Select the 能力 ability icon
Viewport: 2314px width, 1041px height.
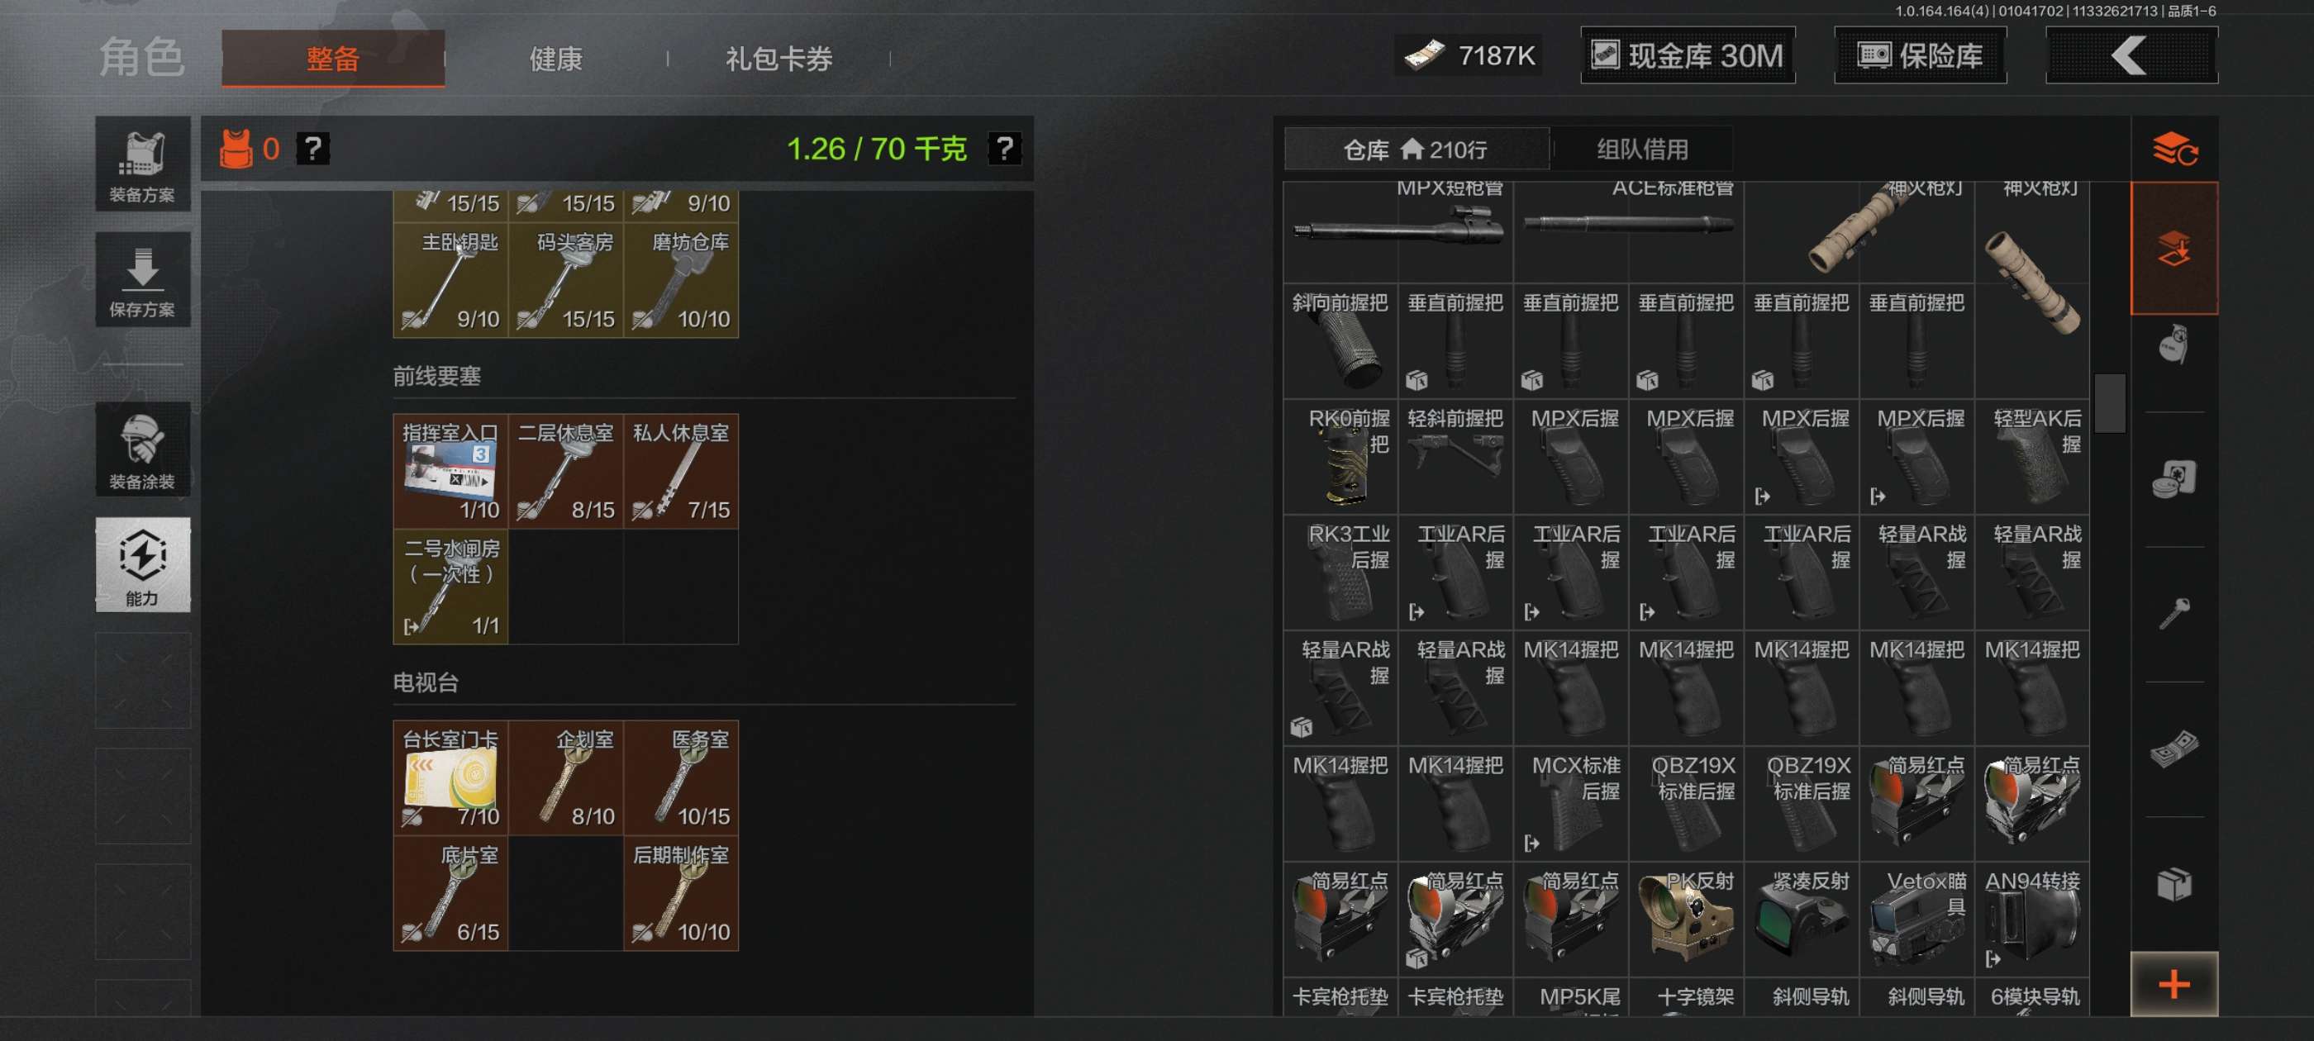click(x=142, y=565)
